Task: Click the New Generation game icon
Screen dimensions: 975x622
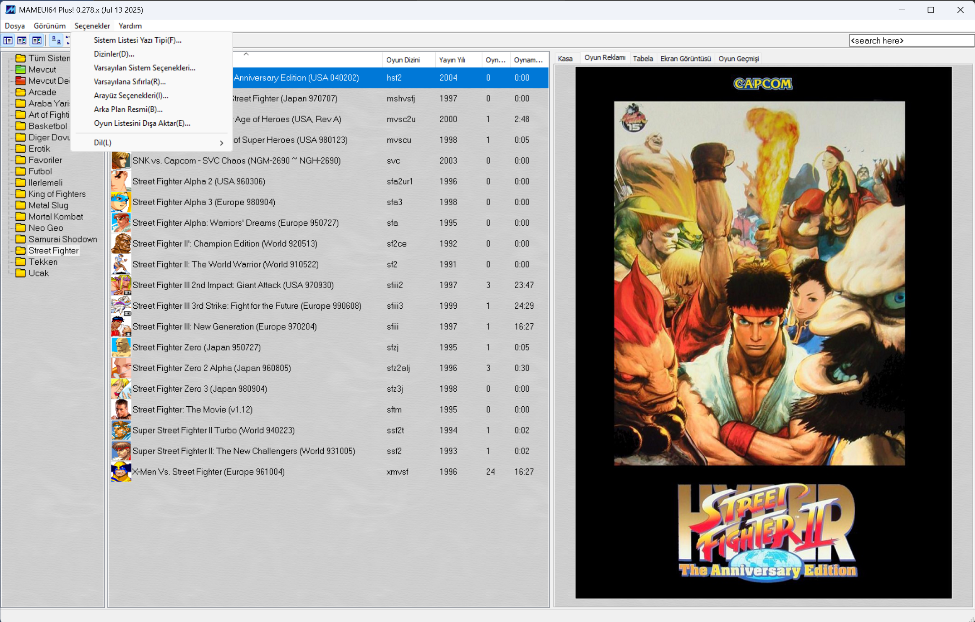Action: (x=121, y=327)
